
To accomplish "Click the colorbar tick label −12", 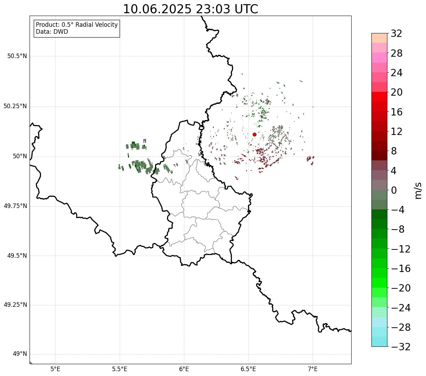I will point(401,249).
